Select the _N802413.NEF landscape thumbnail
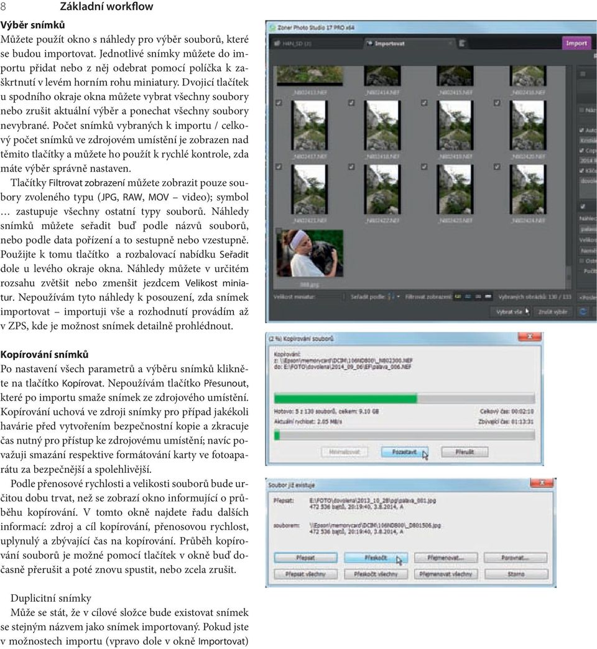 [310, 75]
